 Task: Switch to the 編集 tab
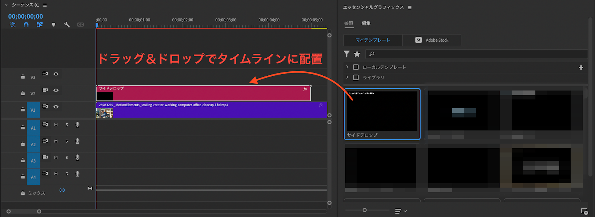pos(366,23)
